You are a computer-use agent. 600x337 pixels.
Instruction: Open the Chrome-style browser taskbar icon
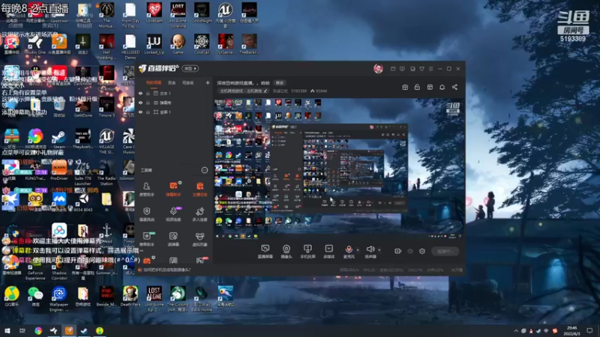tap(38, 331)
